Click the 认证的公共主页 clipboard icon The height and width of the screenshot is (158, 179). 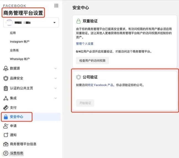[6, 88]
